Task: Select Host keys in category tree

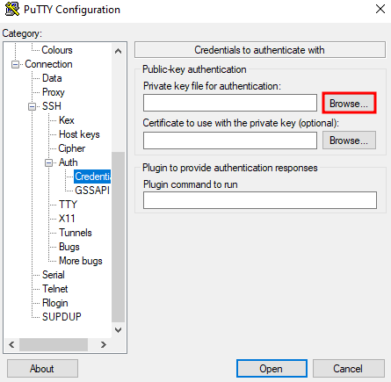Action: point(79,134)
